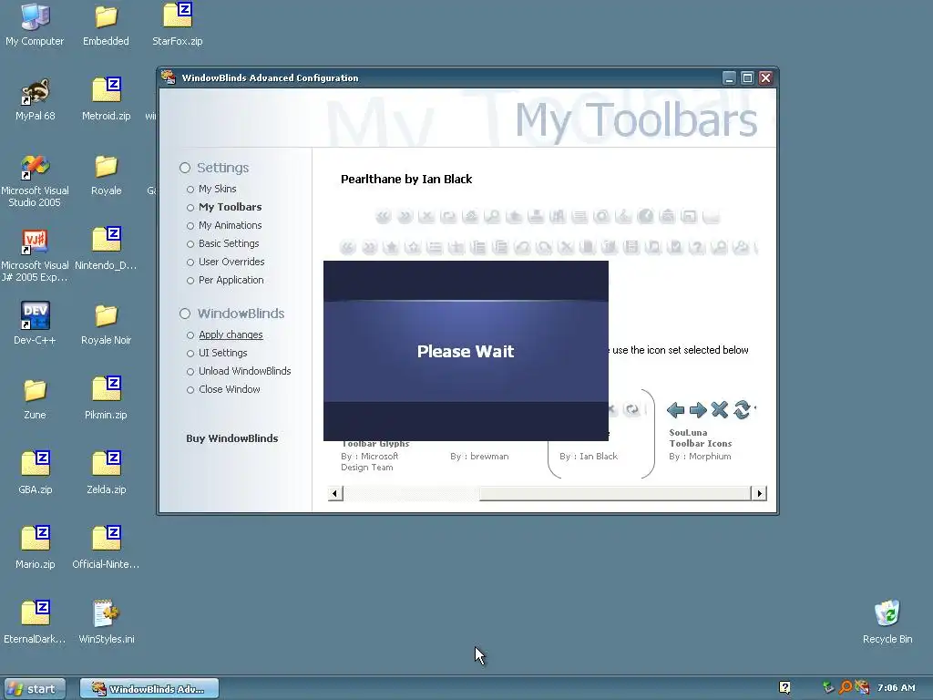Click the question mark icon in Pearlthane preview
The height and width of the screenshot is (700, 933).
click(x=696, y=246)
